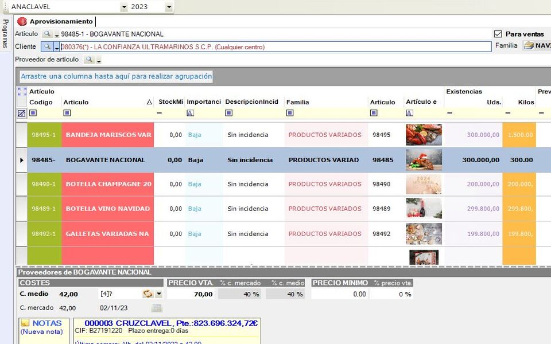551x344 pixels.
Task: Click the Cliente search magnifier icon
Action: (x=48, y=46)
